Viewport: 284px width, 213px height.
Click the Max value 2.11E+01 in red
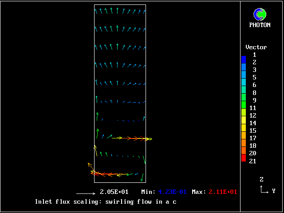pyautogui.click(x=221, y=192)
